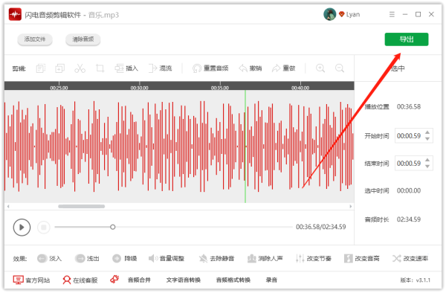Click the green 导出 export button
This screenshot has width=446, height=293.
click(407, 39)
